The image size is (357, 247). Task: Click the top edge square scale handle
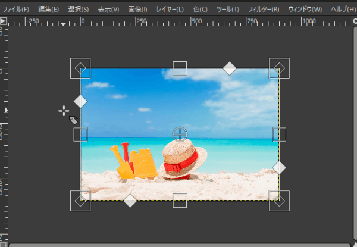pyautogui.click(x=180, y=68)
